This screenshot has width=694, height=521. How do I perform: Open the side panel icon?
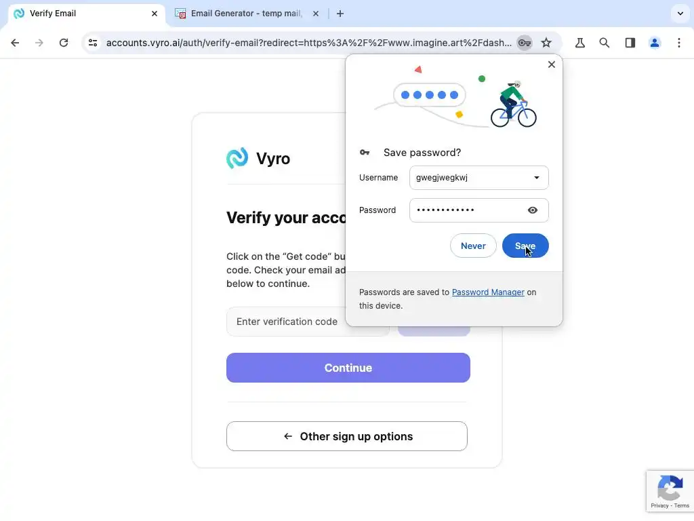coord(630,43)
